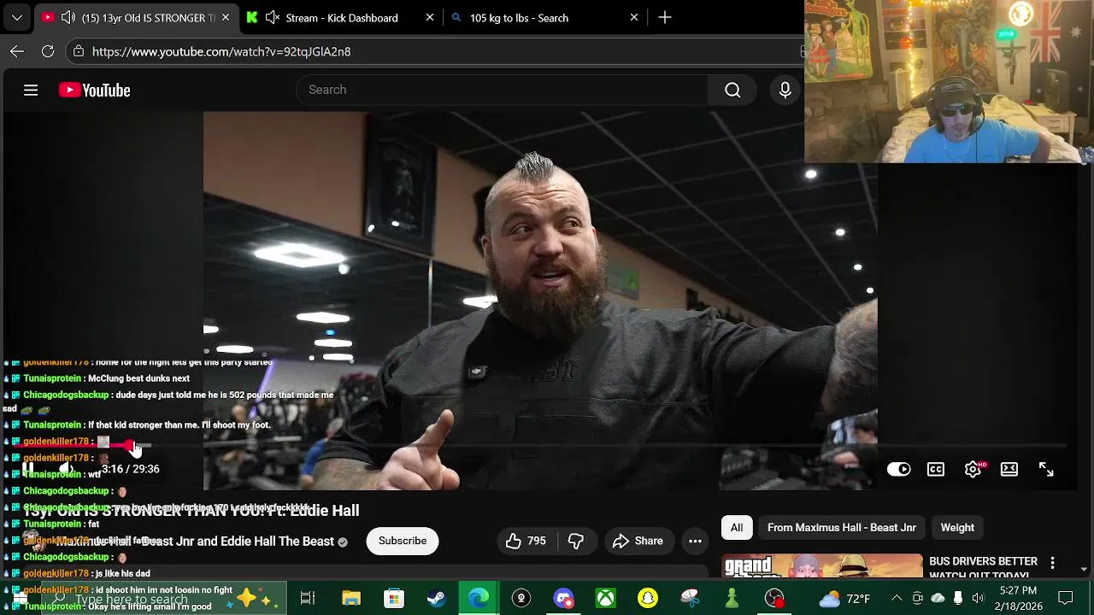Subscribe to the channel
Screen dimensions: 1094x615
[403, 541]
